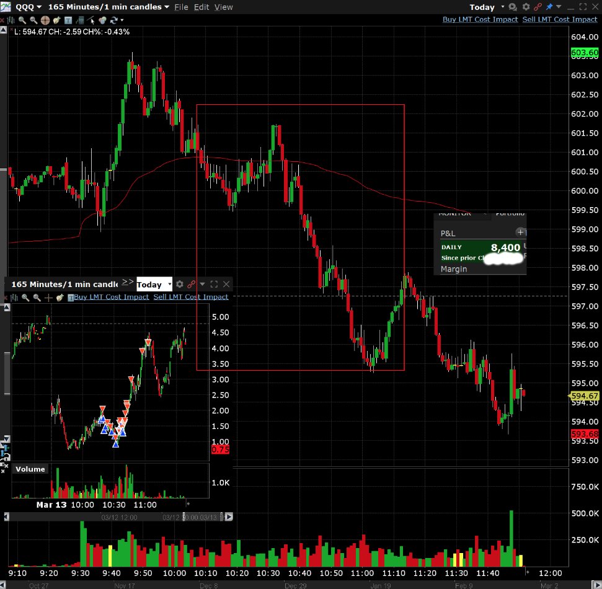Click the stacked green bars icon in main toolbar
This screenshot has height=589, width=602.
pyautogui.click(x=80, y=20)
